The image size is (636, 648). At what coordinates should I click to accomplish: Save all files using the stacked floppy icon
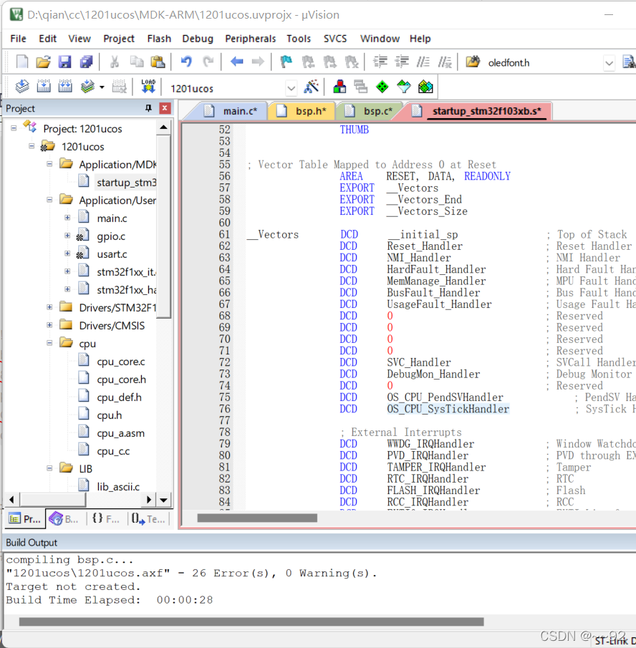[x=86, y=62]
